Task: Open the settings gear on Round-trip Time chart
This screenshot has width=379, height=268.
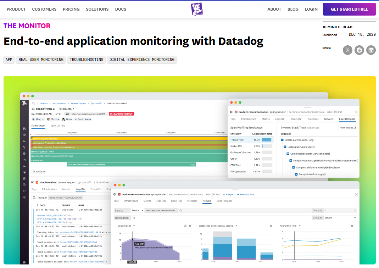Action: point(352,226)
